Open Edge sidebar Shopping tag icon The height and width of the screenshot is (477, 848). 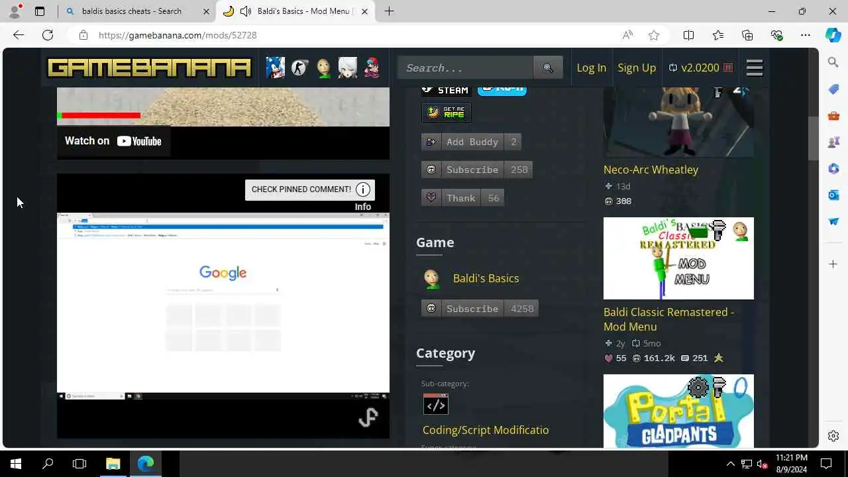pos(833,89)
